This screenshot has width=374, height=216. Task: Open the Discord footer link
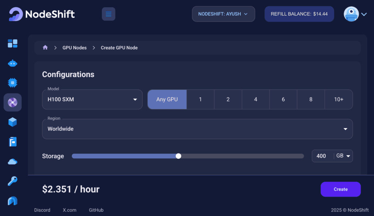42,210
